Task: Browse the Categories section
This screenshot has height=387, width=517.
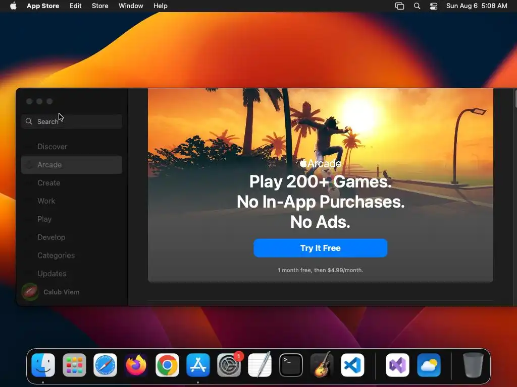Action: (x=72, y=255)
